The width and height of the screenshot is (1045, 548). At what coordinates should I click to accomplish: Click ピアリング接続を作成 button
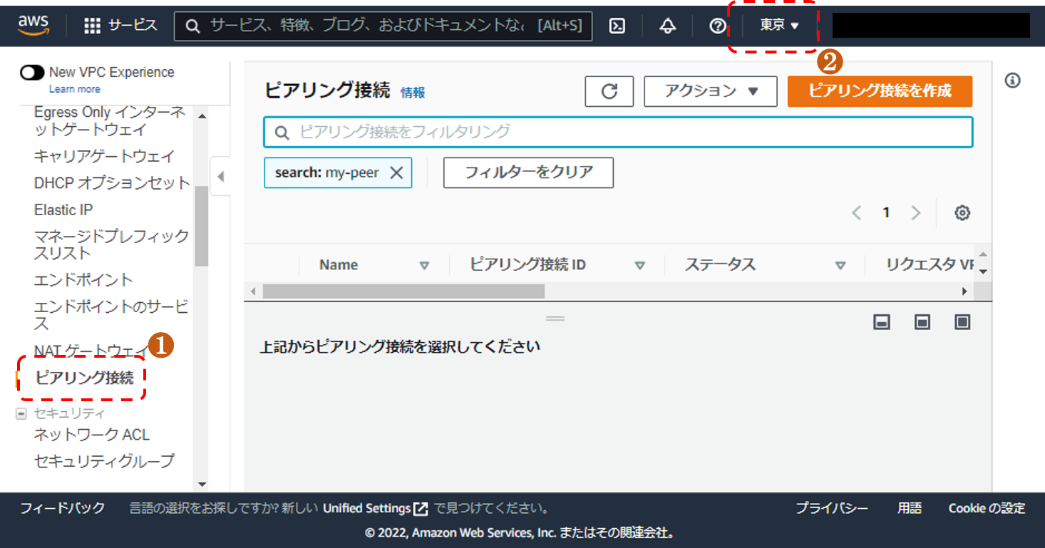[880, 91]
